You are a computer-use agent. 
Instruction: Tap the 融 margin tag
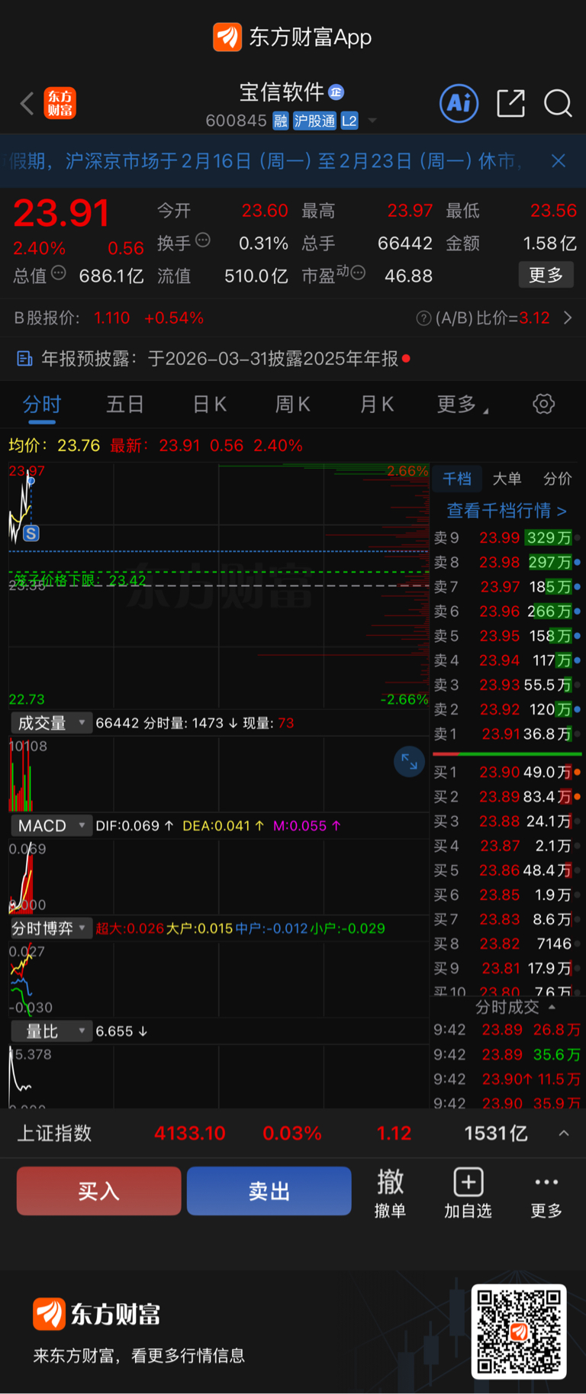(x=281, y=121)
